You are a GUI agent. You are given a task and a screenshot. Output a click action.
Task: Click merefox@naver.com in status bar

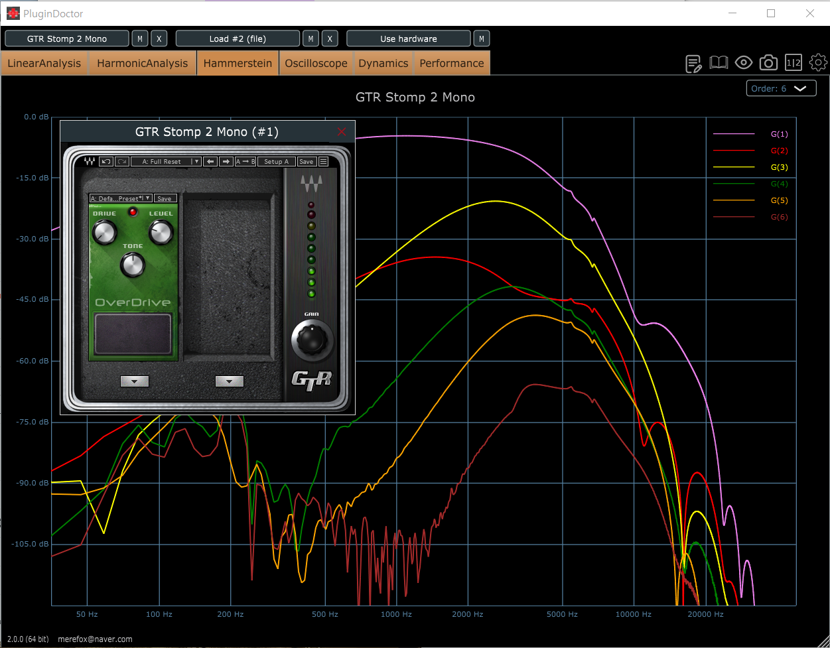pos(95,639)
